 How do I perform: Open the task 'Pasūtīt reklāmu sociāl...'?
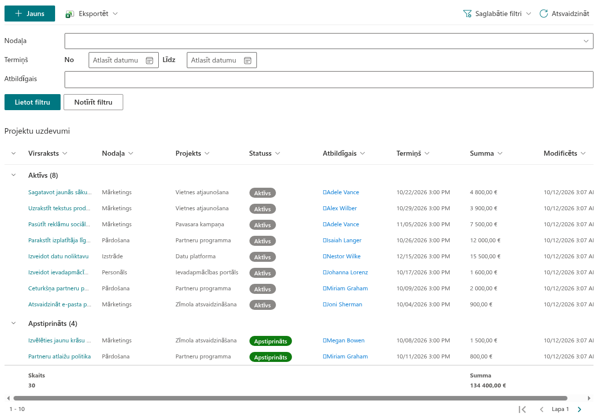tap(59, 224)
